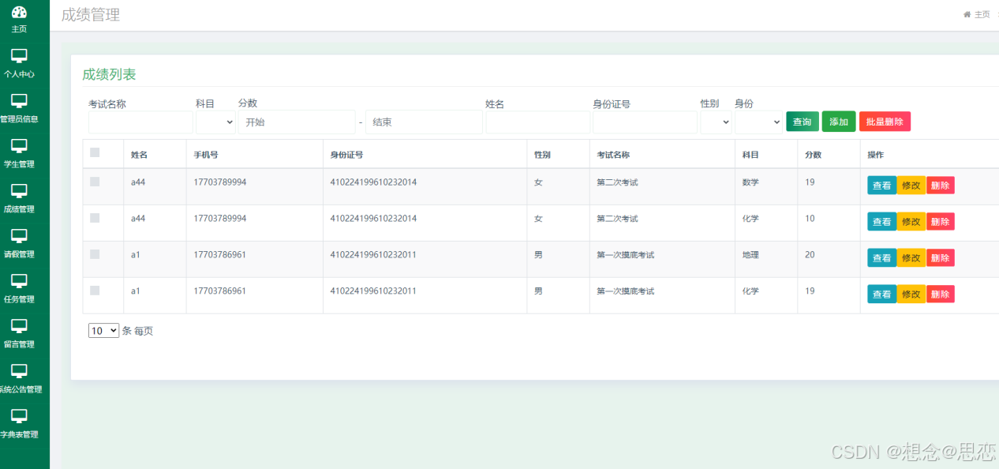The width and height of the screenshot is (999, 469).
Task: Click 修改 for the a1 化学 row
Action: [x=911, y=295]
